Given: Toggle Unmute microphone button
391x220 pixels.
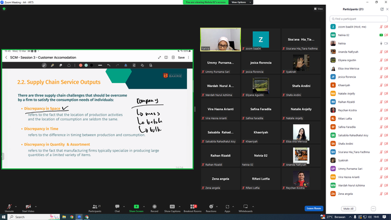Looking at the screenshot, I should point(9,208).
